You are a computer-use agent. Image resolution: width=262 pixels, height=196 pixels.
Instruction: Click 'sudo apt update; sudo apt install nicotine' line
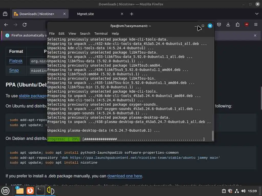[x=53, y=163]
